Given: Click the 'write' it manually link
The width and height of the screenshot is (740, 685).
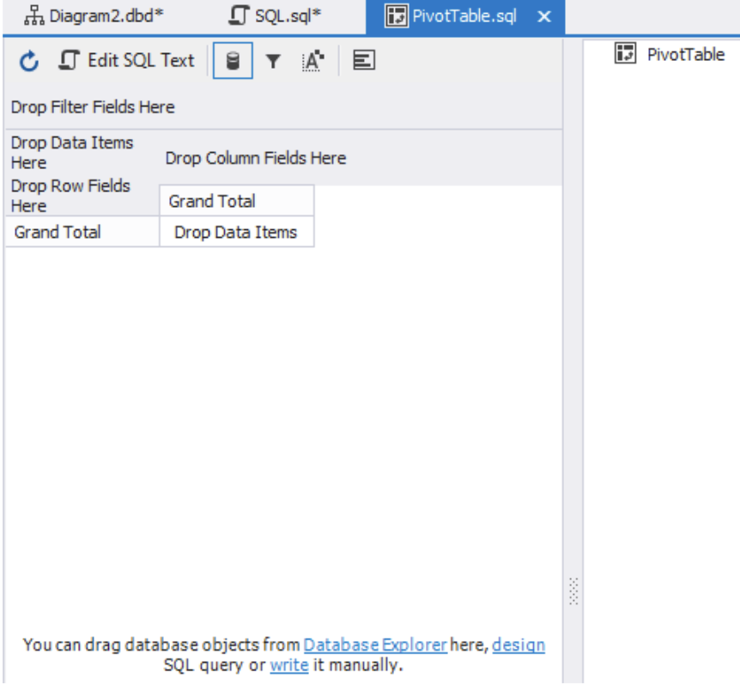Looking at the screenshot, I should [x=288, y=665].
